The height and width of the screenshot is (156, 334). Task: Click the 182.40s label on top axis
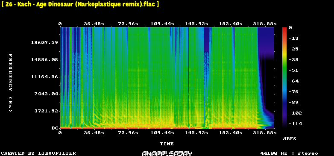tap(231, 24)
